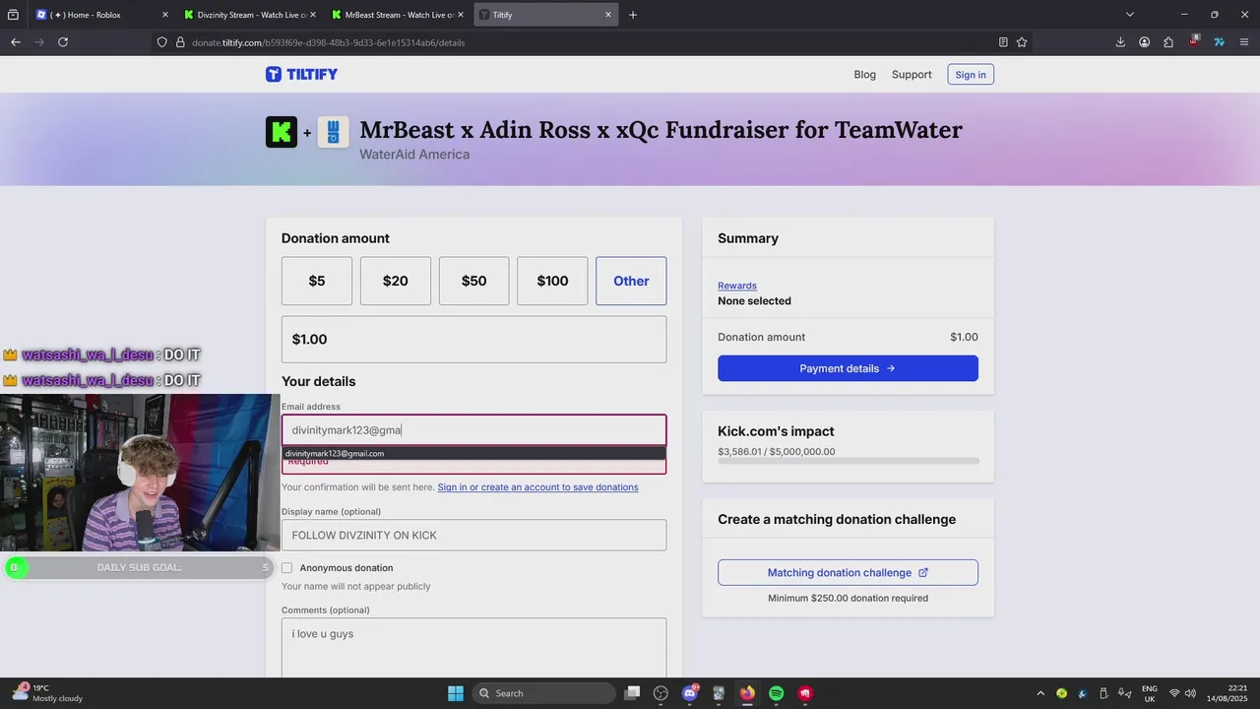Open the Blog link in header

[x=865, y=75]
